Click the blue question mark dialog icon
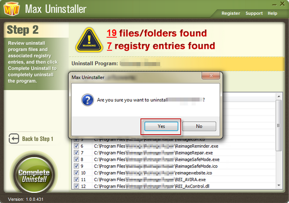 88,100
